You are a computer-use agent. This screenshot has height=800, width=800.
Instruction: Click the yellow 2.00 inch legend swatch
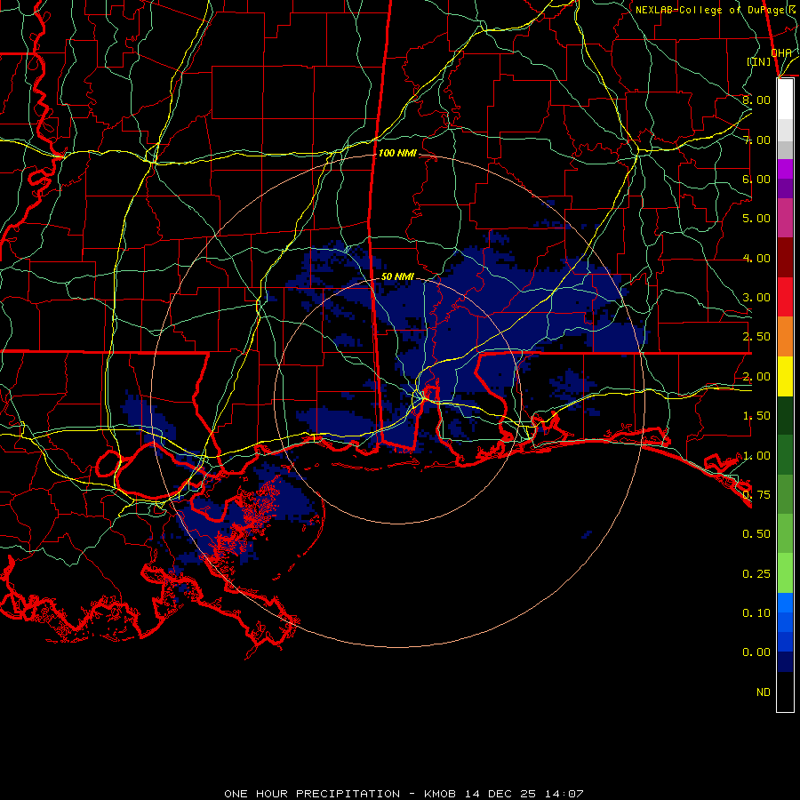coord(785,377)
